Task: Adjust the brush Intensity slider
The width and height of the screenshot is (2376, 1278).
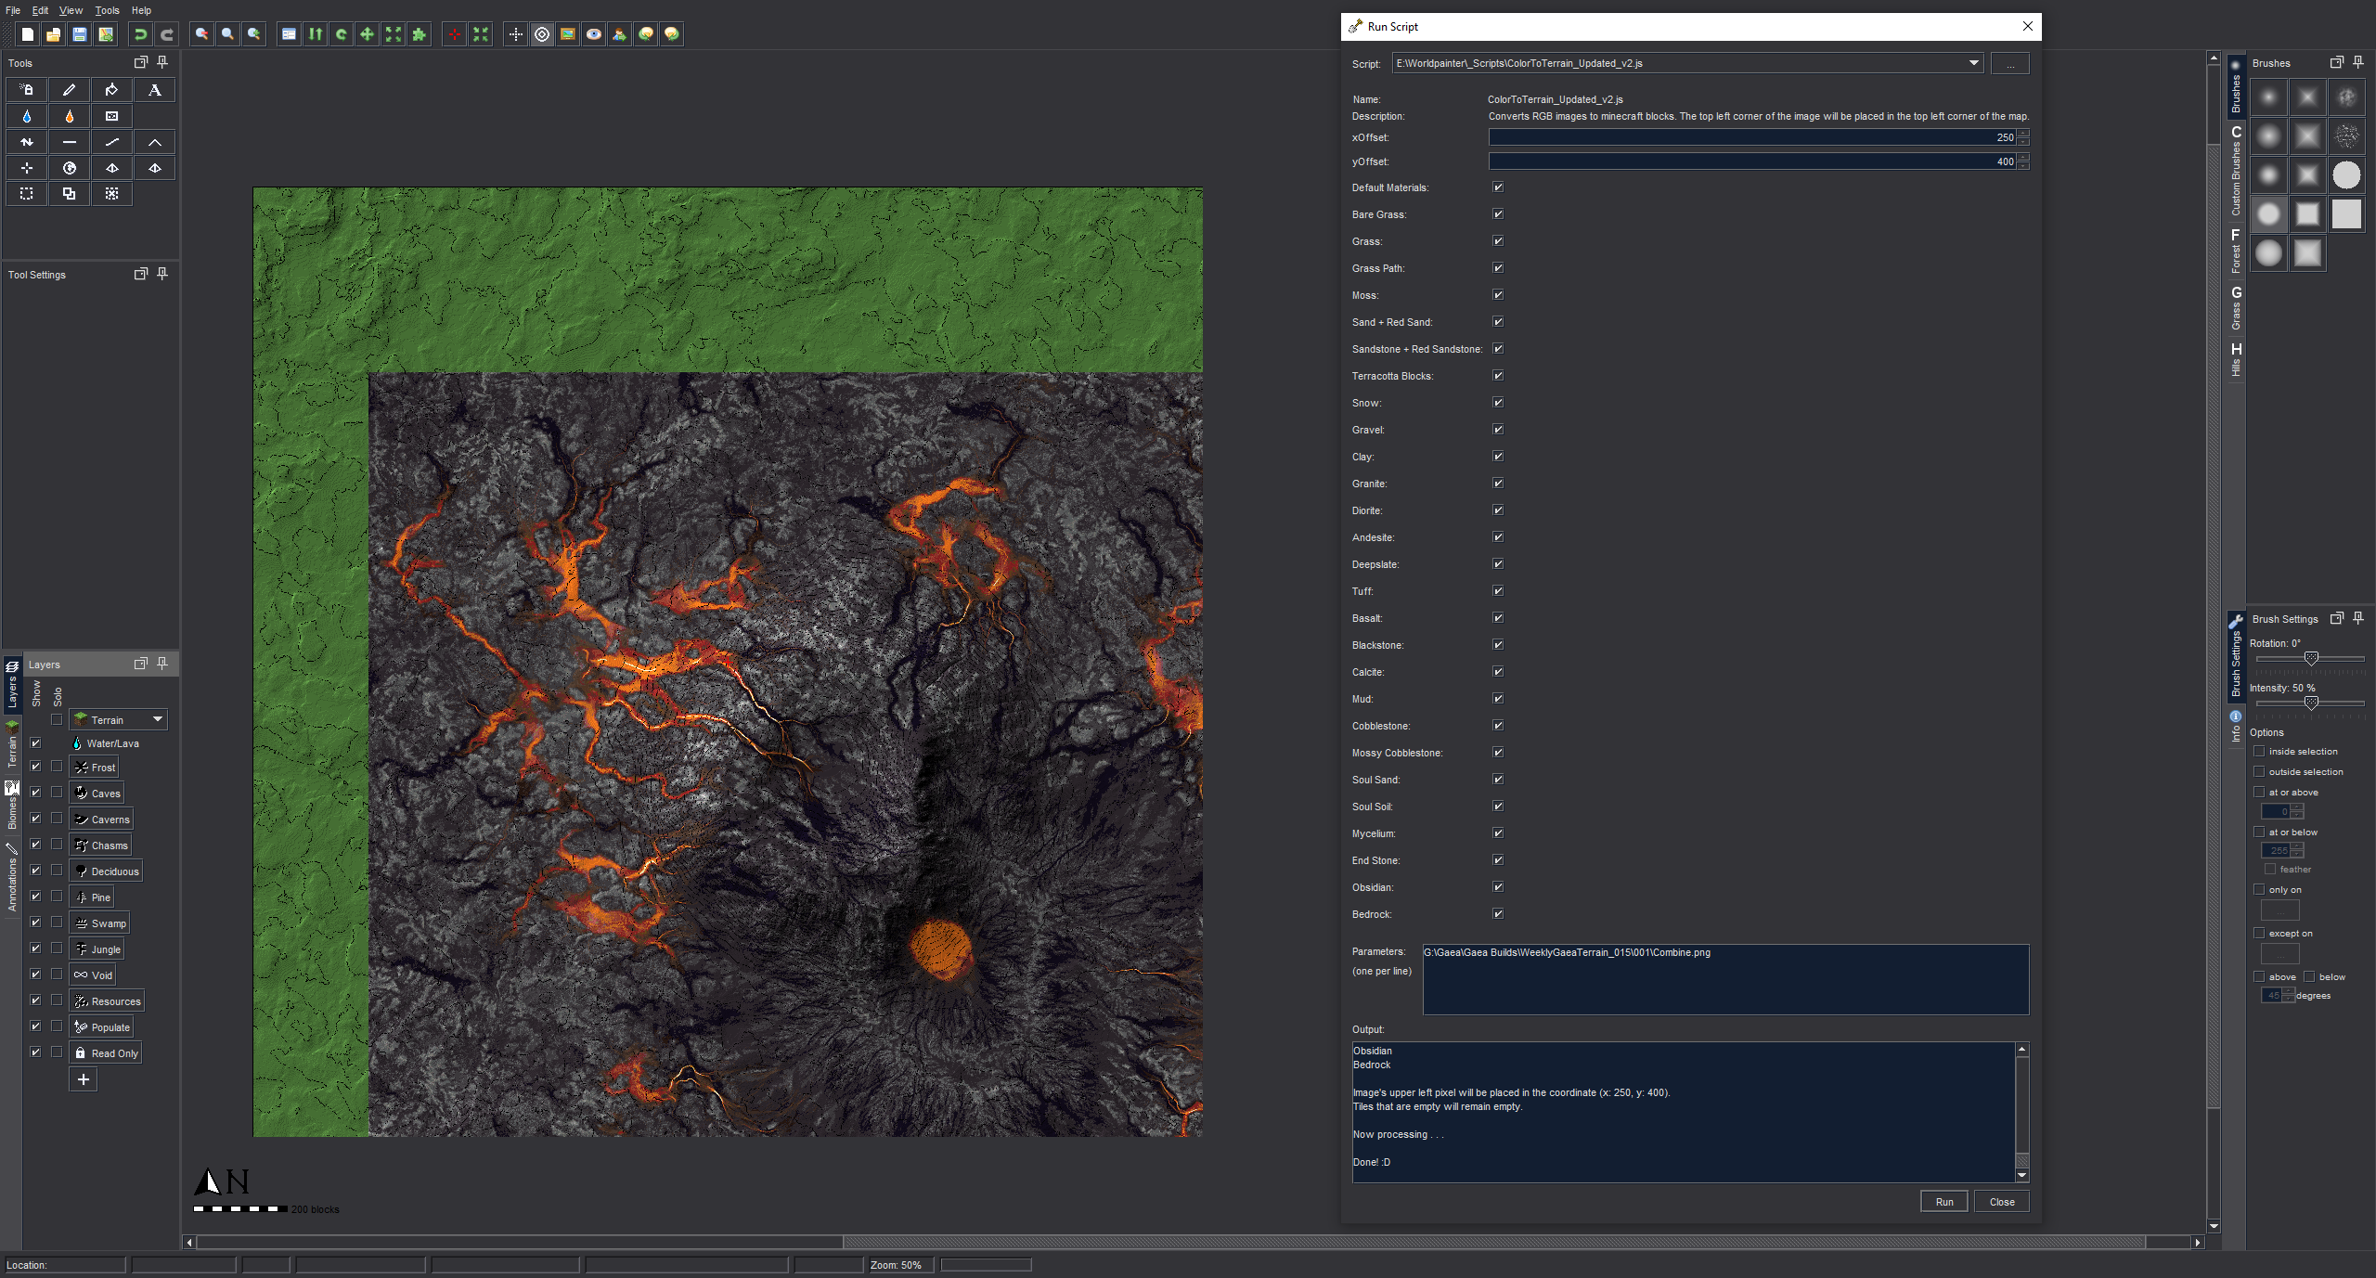Action: pyautogui.click(x=2311, y=703)
